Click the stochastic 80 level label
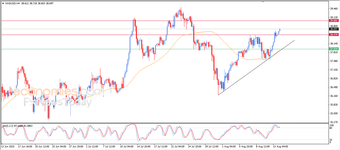 [331, 128]
